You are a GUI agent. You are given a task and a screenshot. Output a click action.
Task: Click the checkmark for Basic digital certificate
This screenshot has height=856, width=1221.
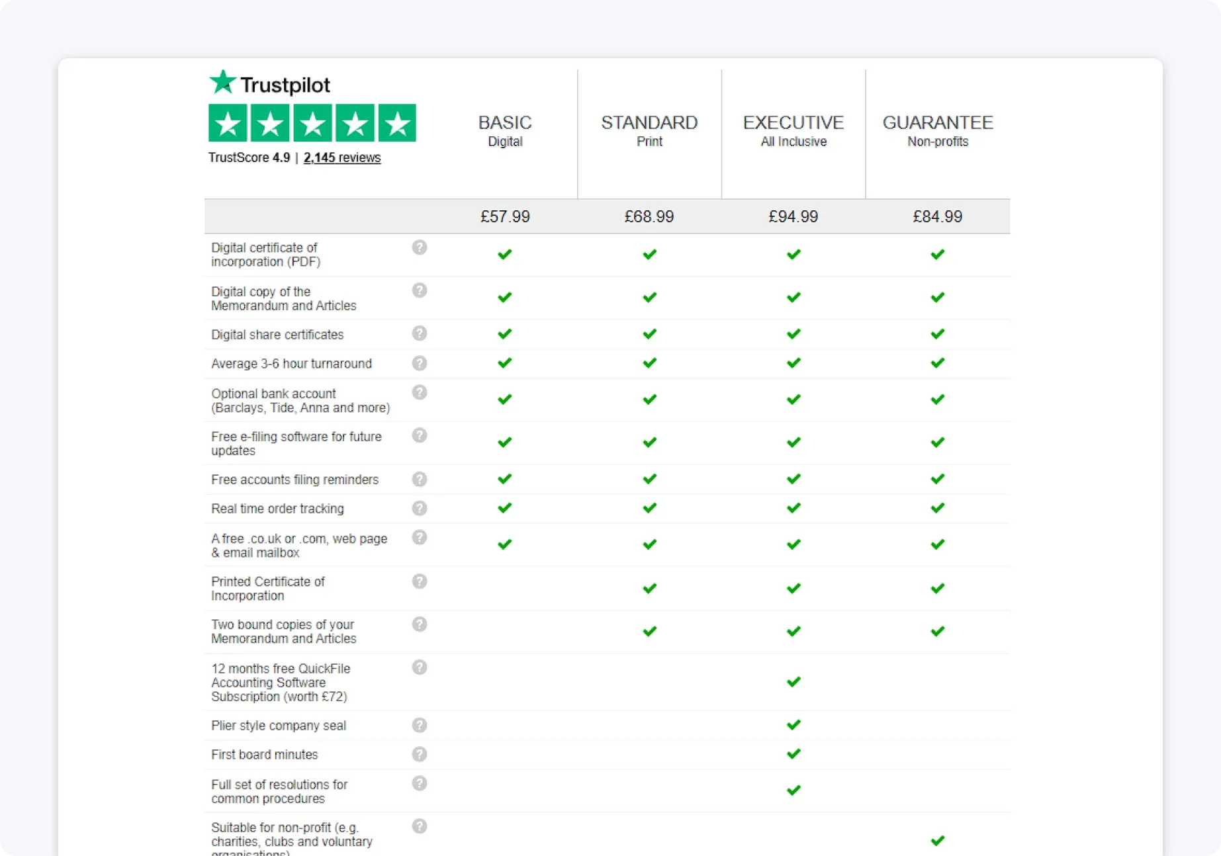pos(504,254)
